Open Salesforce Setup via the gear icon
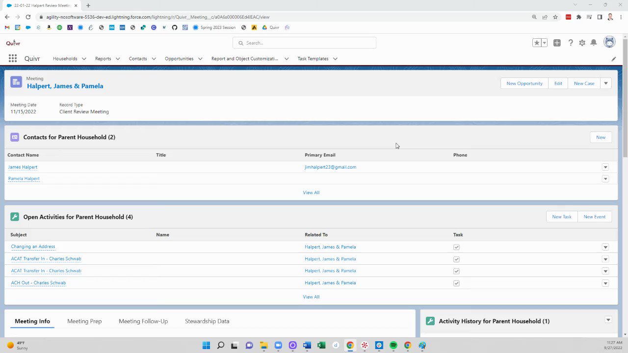 (x=582, y=43)
